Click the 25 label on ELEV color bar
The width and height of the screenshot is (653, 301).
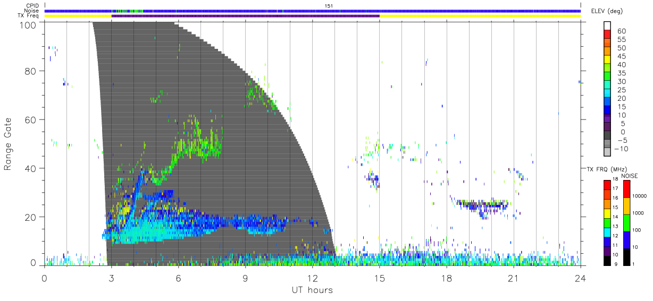(621, 90)
